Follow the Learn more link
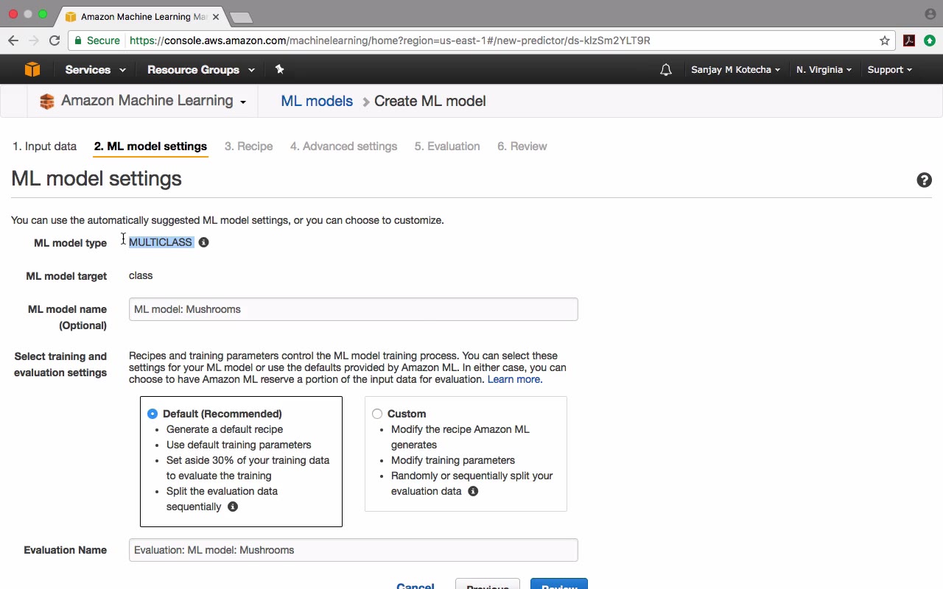The height and width of the screenshot is (589, 943). pos(514,379)
